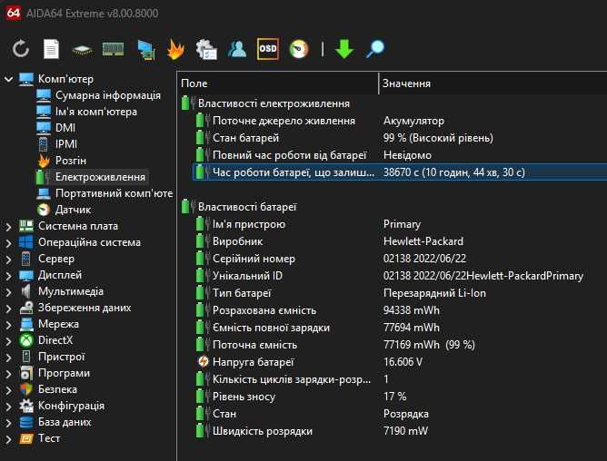
Task: Open the memory module toolbar icon
Action: 113,49
